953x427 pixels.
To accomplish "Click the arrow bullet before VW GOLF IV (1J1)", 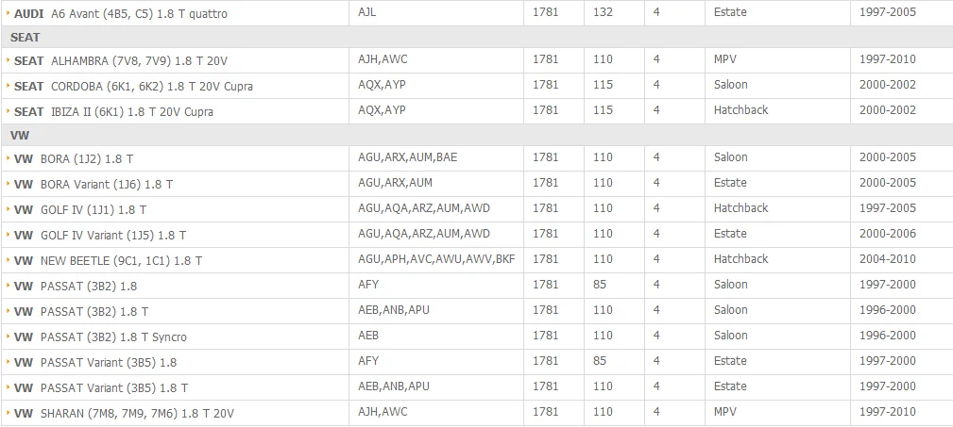I will click(x=8, y=209).
